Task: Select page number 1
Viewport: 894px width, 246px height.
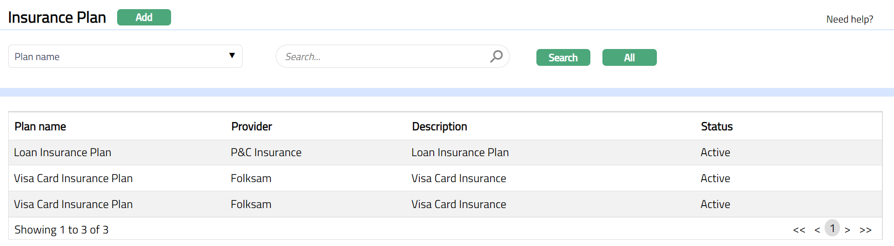Action: [x=832, y=228]
